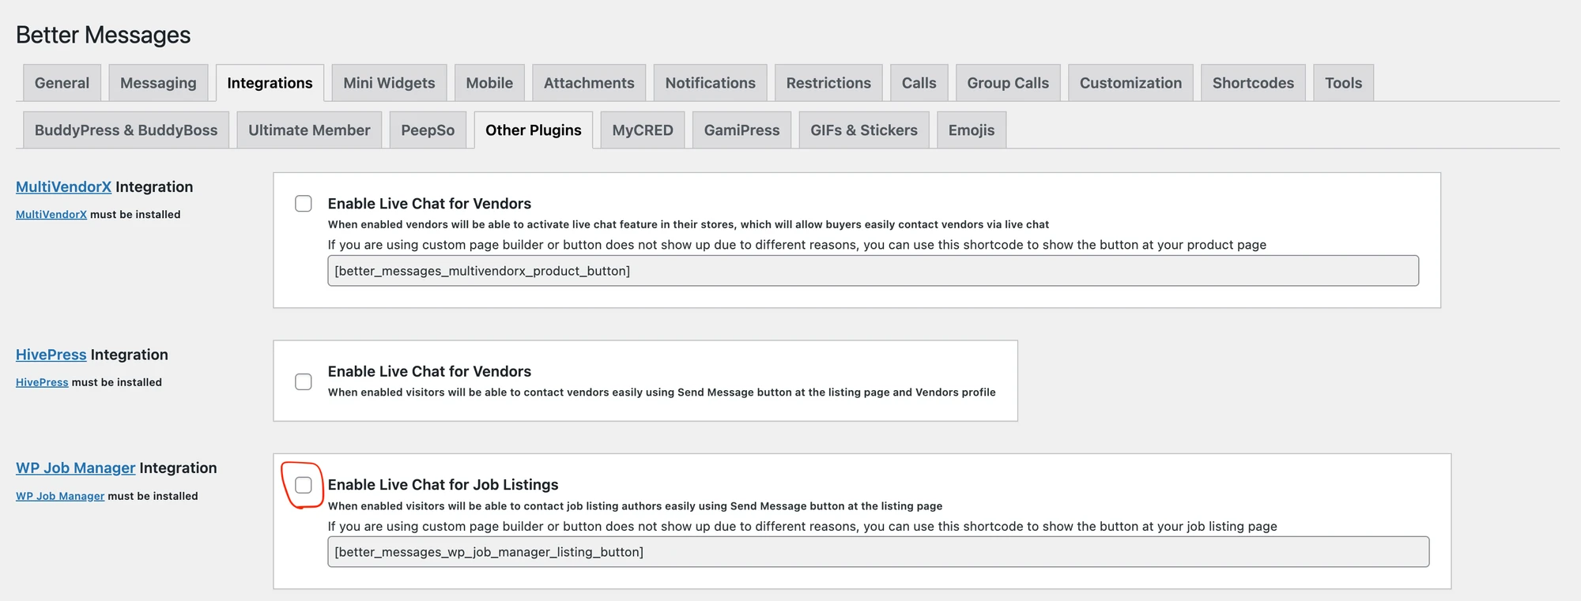Open the Restrictions tab
Viewport: 1581px width, 601px height.
[x=828, y=83]
